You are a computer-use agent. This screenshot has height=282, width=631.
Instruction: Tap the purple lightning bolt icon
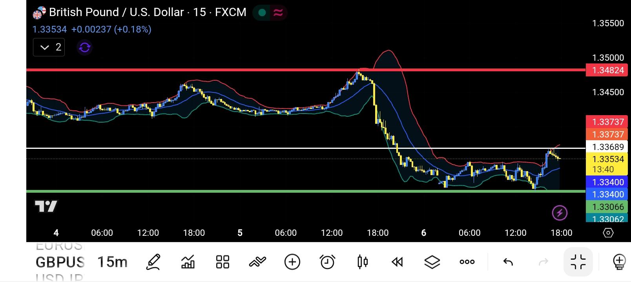[560, 213]
